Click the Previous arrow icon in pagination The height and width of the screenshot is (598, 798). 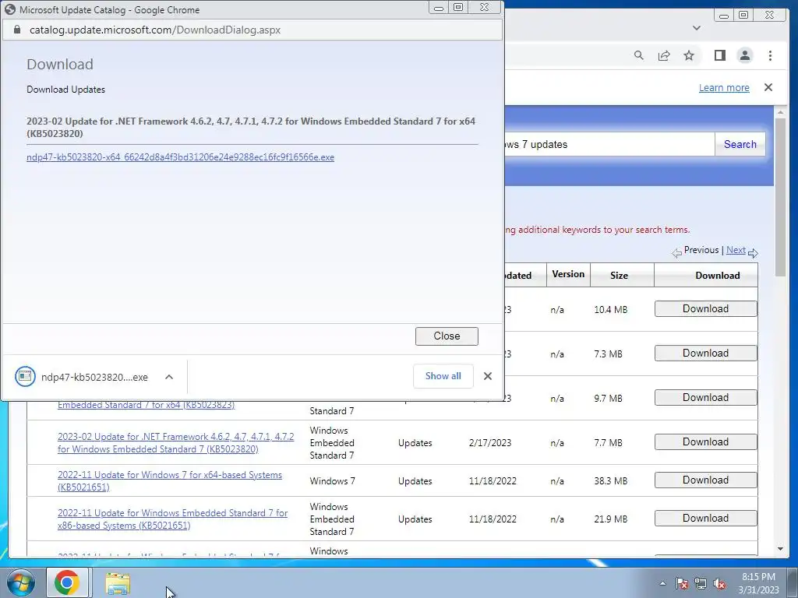(676, 253)
